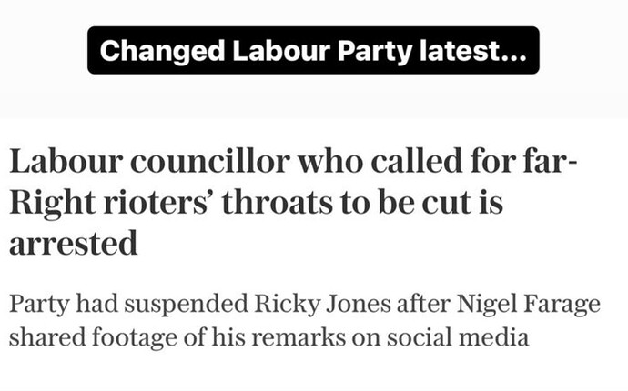
Task: Click the word 'Party' beginning the subheading
Action: [39, 305]
